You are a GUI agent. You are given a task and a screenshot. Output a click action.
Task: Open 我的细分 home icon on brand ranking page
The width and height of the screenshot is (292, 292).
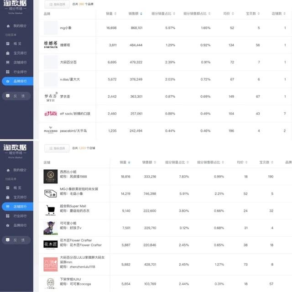tap(8, 26)
